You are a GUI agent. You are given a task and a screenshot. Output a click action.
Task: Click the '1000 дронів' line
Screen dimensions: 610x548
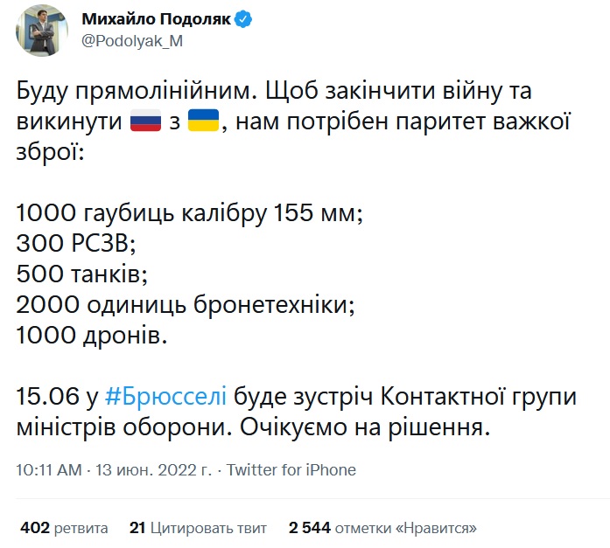click(x=91, y=335)
